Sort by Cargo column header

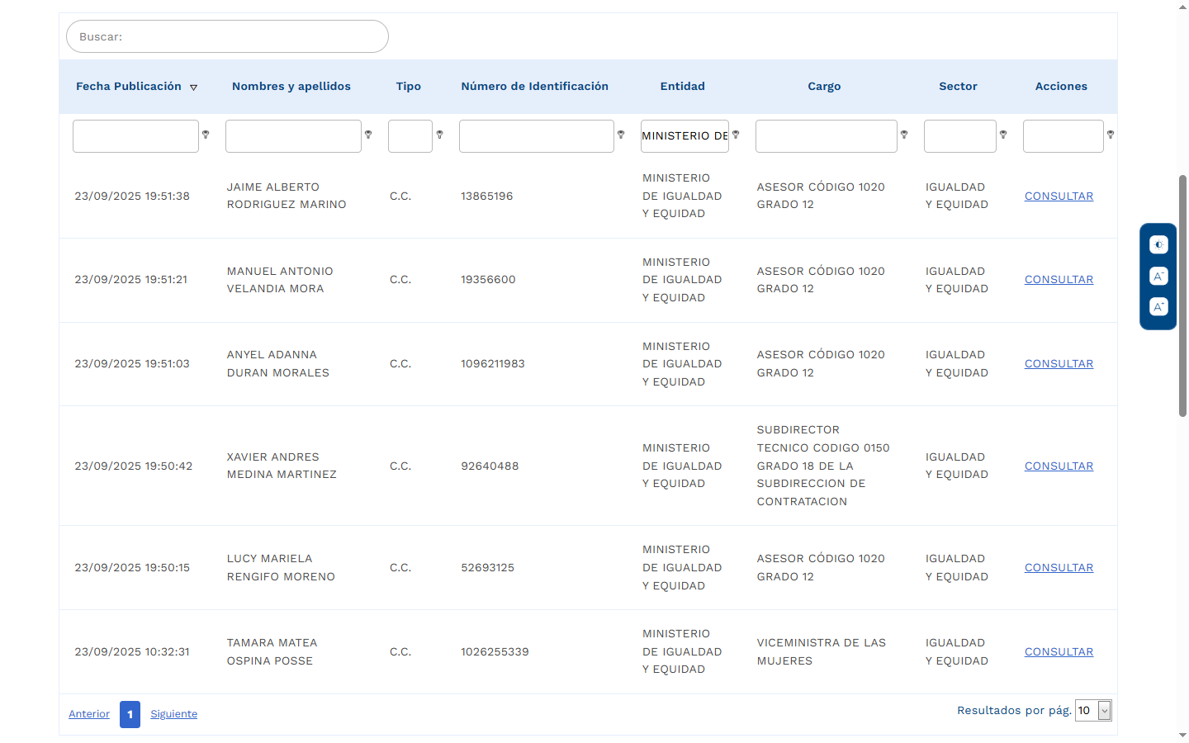pos(824,86)
